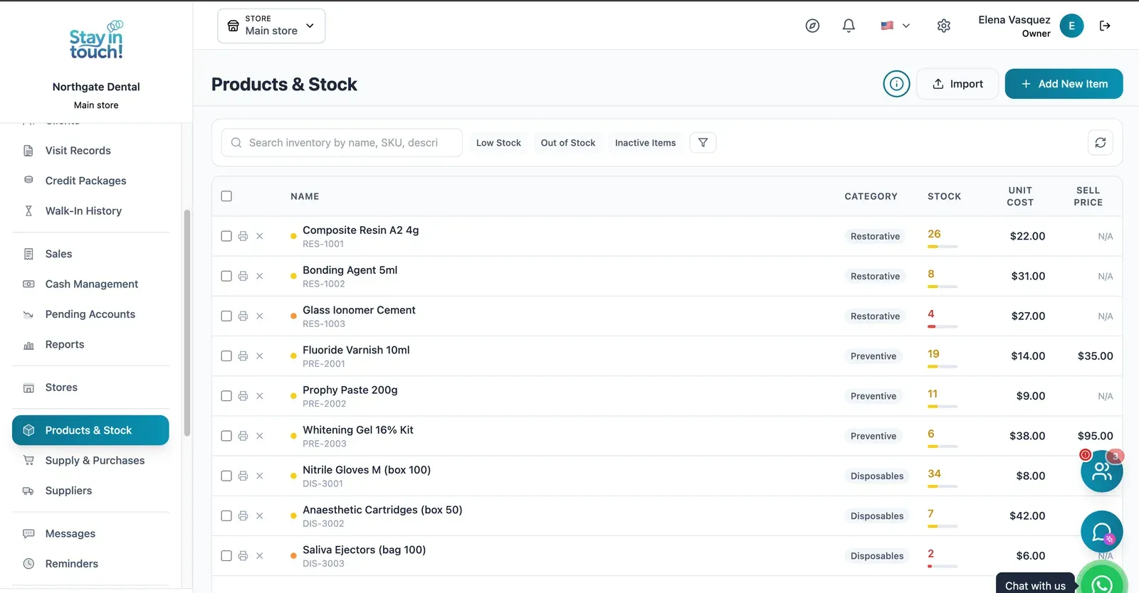The height and width of the screenshot is (593, 1139).
Task: Check the Composite Resin A2 4g checkbox
Action: pyautogui.click(x=226, y=236)
